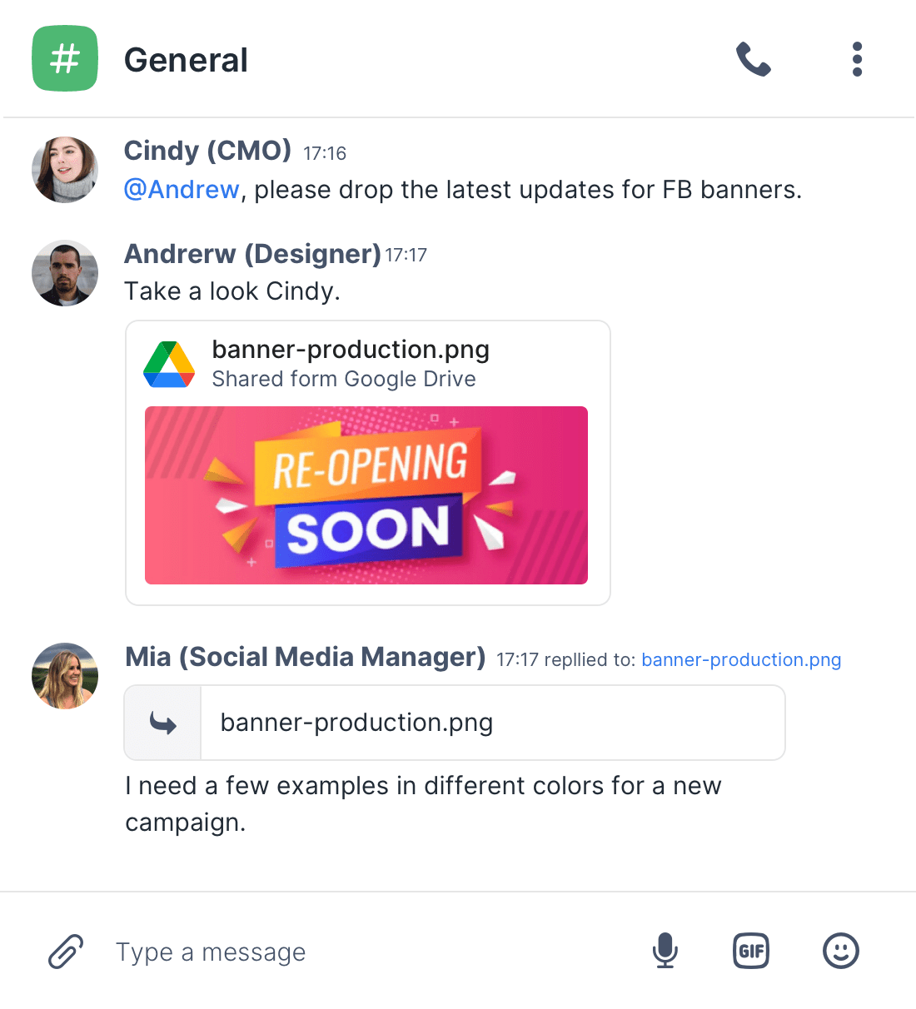Attach a file with the paperclip icon

tap(66, 952)
